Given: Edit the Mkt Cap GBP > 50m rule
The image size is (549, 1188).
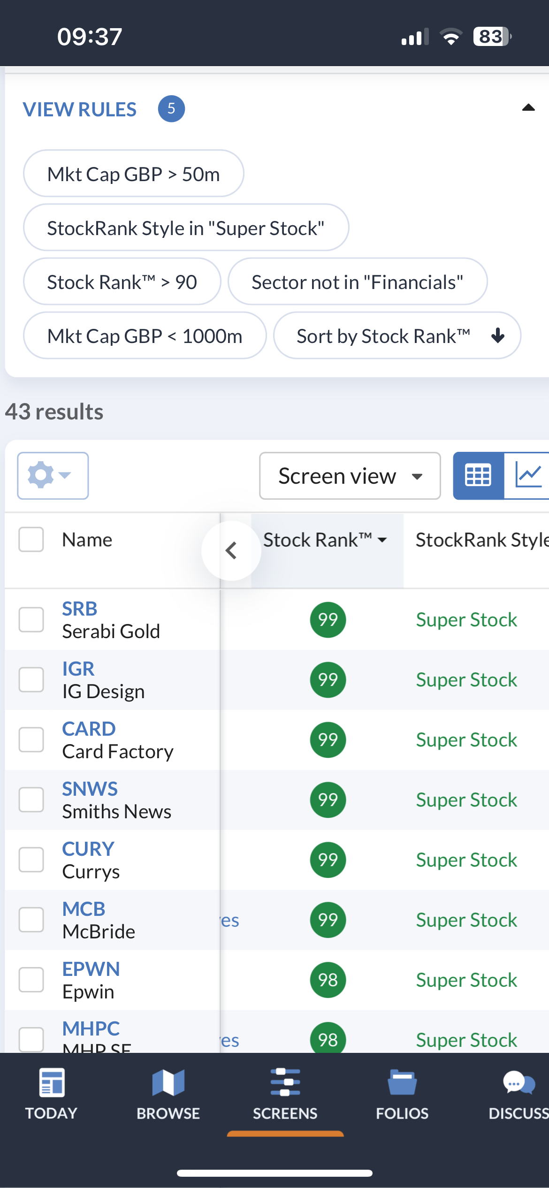Looking at the screenshot, I should pos(134,174).
